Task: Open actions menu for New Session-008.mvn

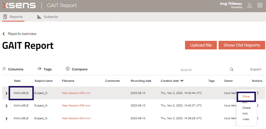Action: [258, 106]
